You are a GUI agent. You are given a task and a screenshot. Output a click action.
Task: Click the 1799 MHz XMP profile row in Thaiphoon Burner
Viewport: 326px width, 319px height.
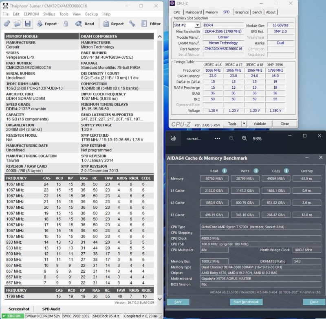coord(79,296)
